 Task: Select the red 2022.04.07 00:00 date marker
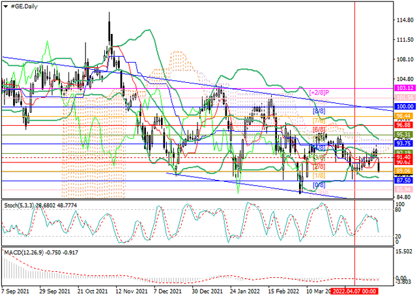(x=354, y=291)
